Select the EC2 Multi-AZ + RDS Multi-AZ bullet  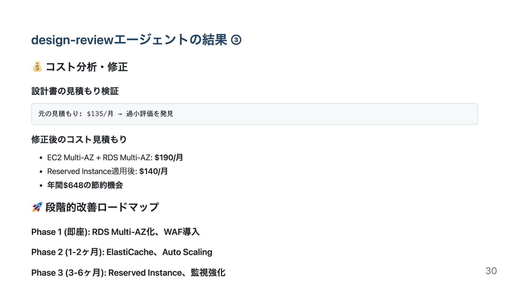pyautogui.click(x=115, y=158)
